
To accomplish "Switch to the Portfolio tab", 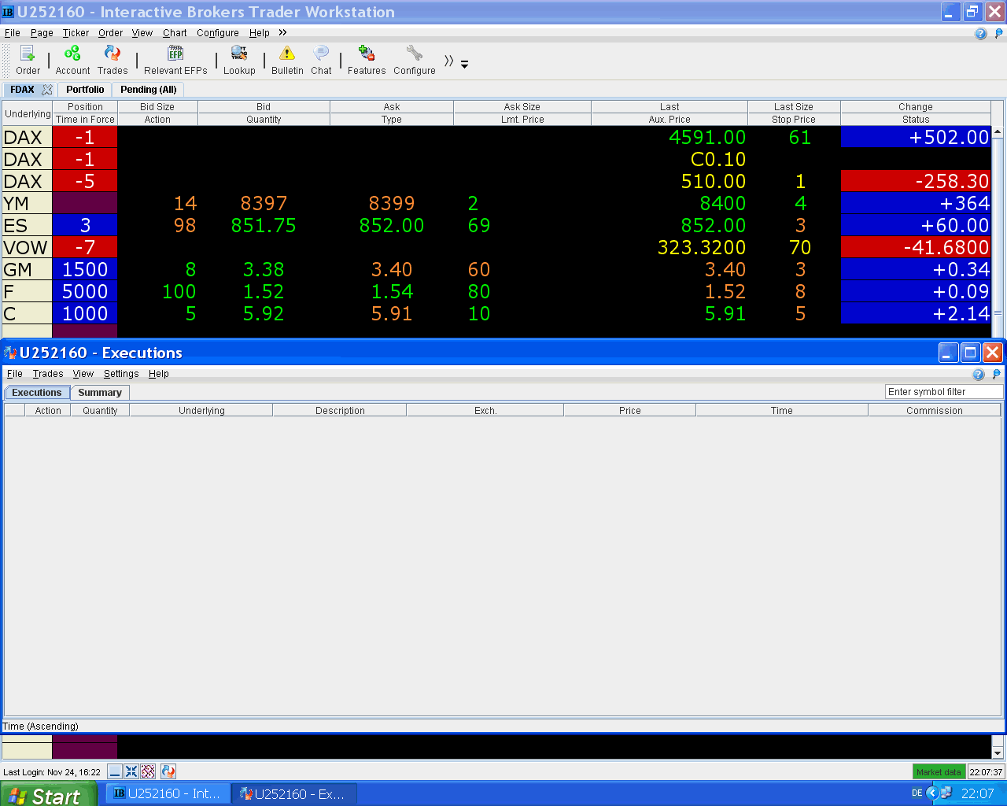I will 85,90.
